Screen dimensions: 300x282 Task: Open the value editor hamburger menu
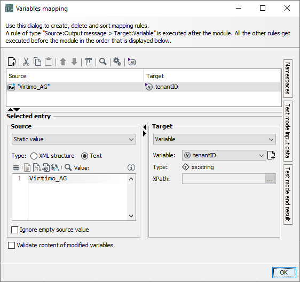tap(16, 167)
